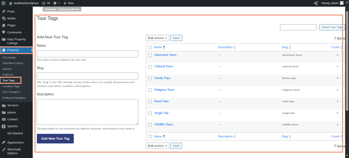Click the home icon for localhost/wordpress

pos(10,3)
